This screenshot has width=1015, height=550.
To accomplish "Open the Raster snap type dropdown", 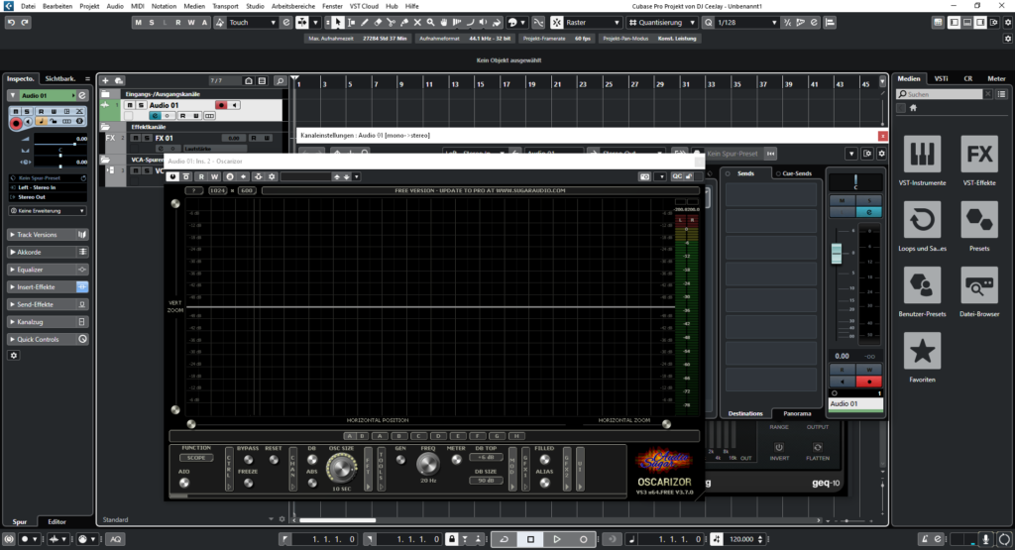I will (x=593, y=23).
